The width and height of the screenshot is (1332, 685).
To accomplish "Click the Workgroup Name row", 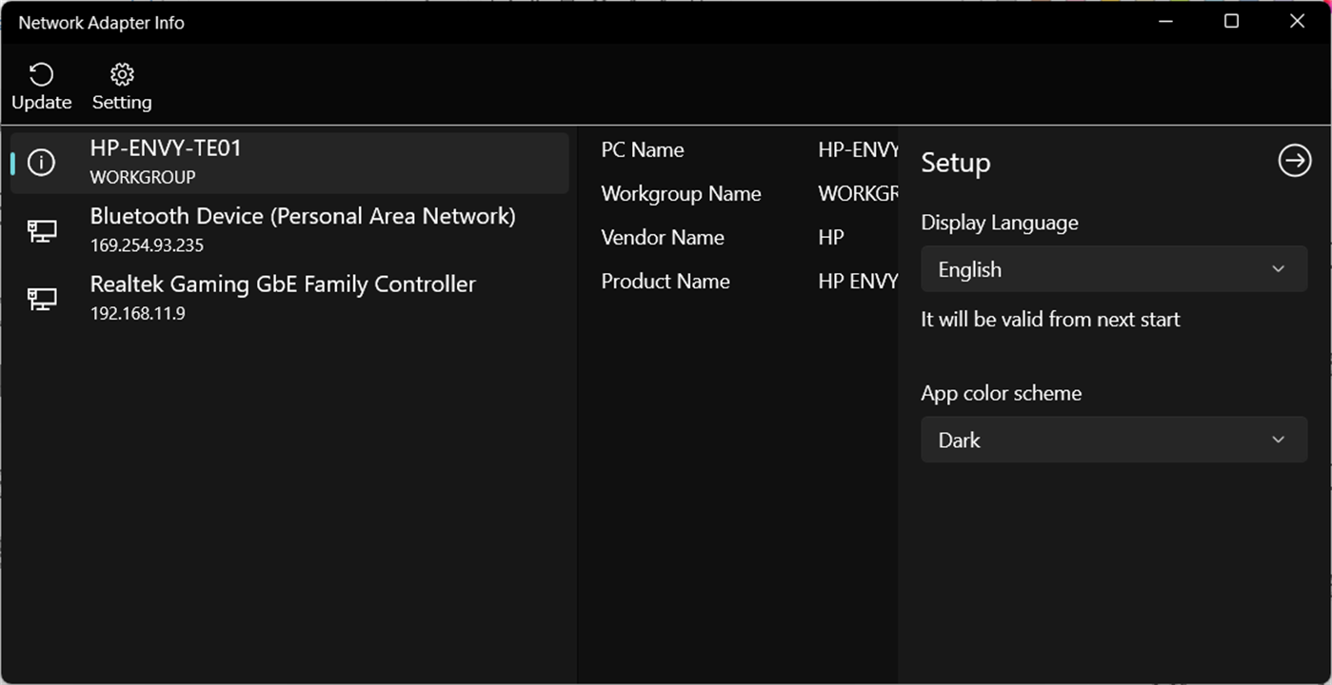I will pyautogui.click(x=681, y=193).
